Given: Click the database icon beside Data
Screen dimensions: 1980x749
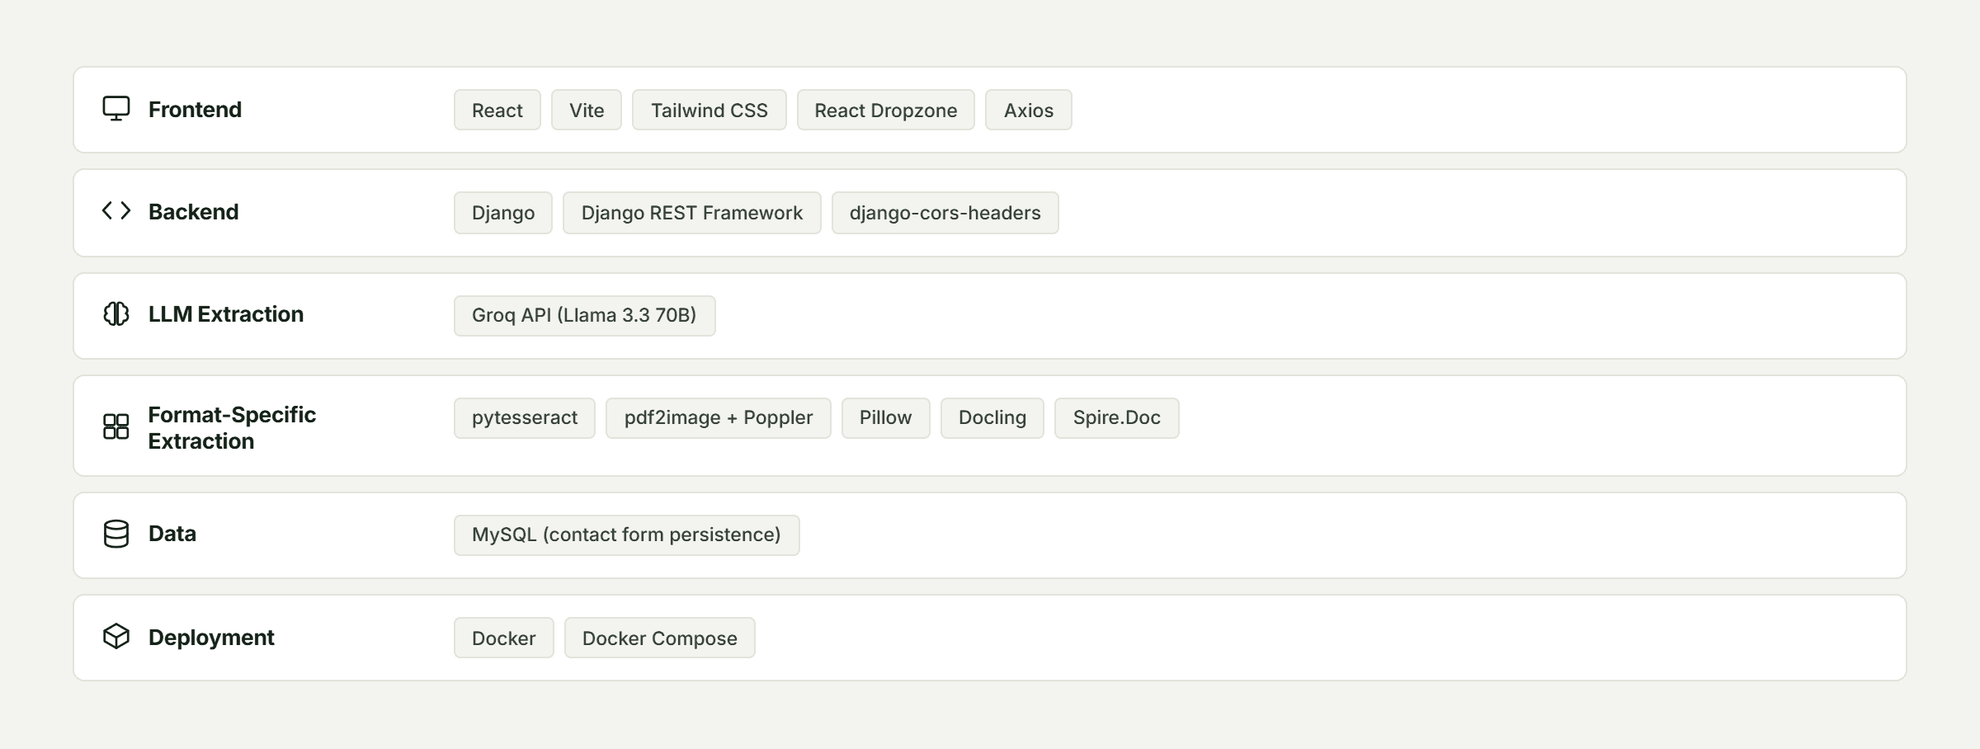Looking at the screenshot, I should tap(116, 534).
